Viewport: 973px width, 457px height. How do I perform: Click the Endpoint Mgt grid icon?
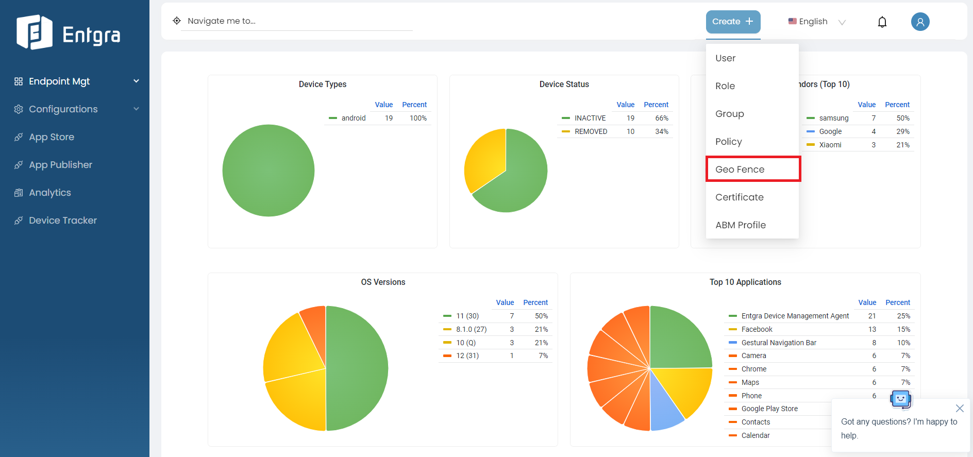(19, 81)
